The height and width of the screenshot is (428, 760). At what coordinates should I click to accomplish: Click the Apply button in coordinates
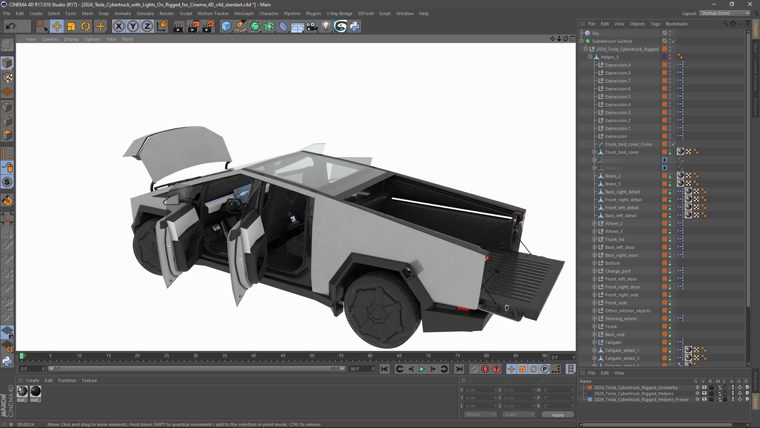(x=558, y=415)
